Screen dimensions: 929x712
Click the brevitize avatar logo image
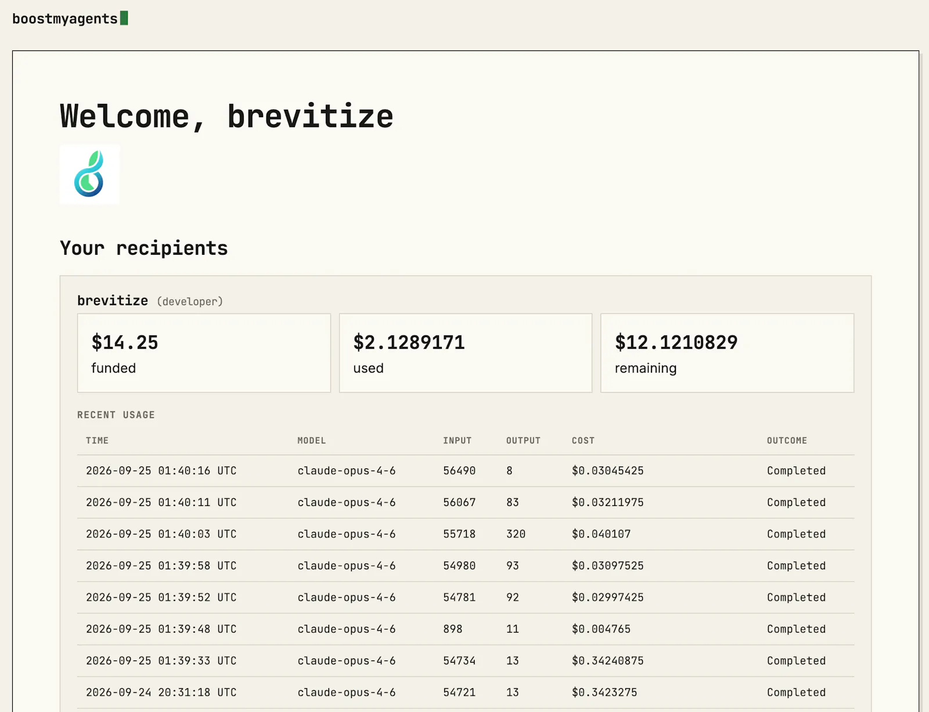[89, 174]
